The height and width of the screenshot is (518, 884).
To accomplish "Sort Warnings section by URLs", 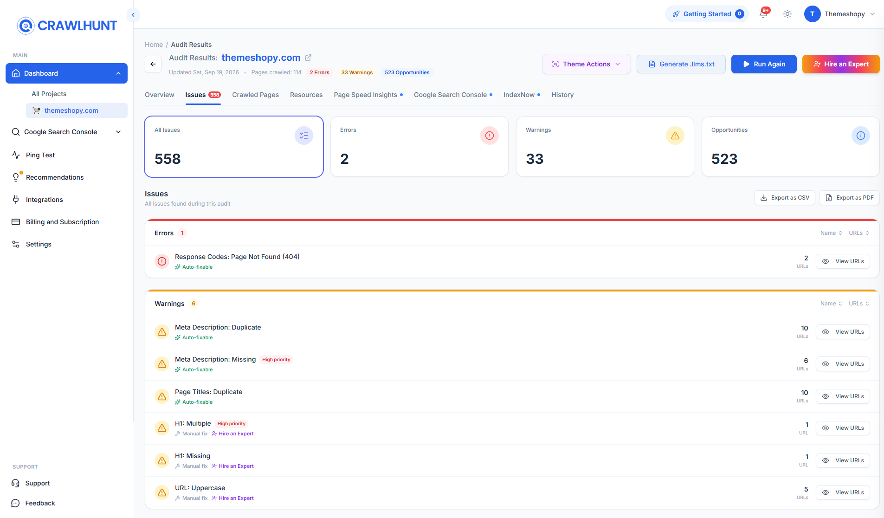I will tap(859, 304).
